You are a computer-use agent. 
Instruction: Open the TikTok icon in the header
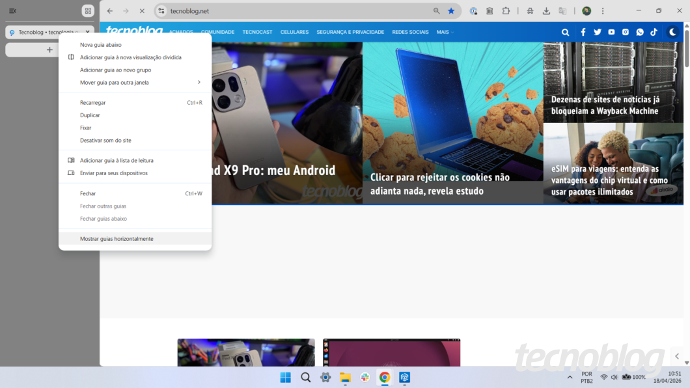pos(654,32)
